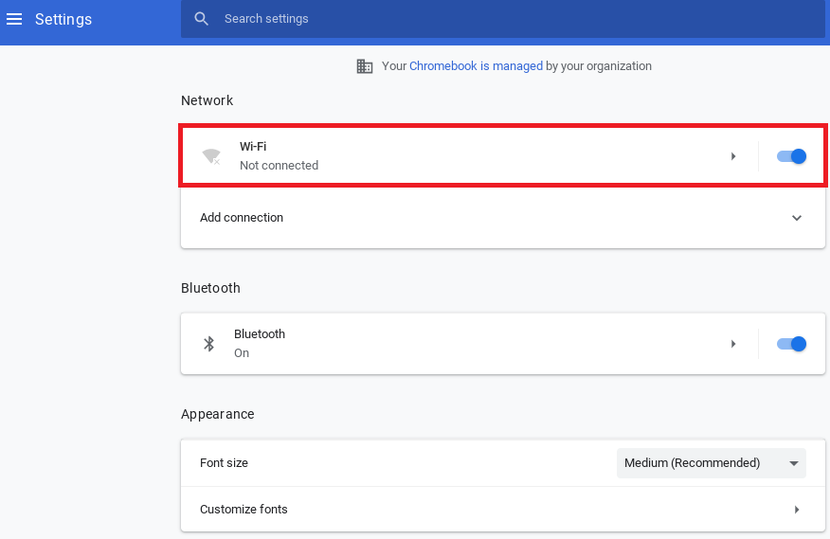The height and width of the screenshot is (539, 830).
Task: Click the 'Not connected' status text
Action: [279, 165]
